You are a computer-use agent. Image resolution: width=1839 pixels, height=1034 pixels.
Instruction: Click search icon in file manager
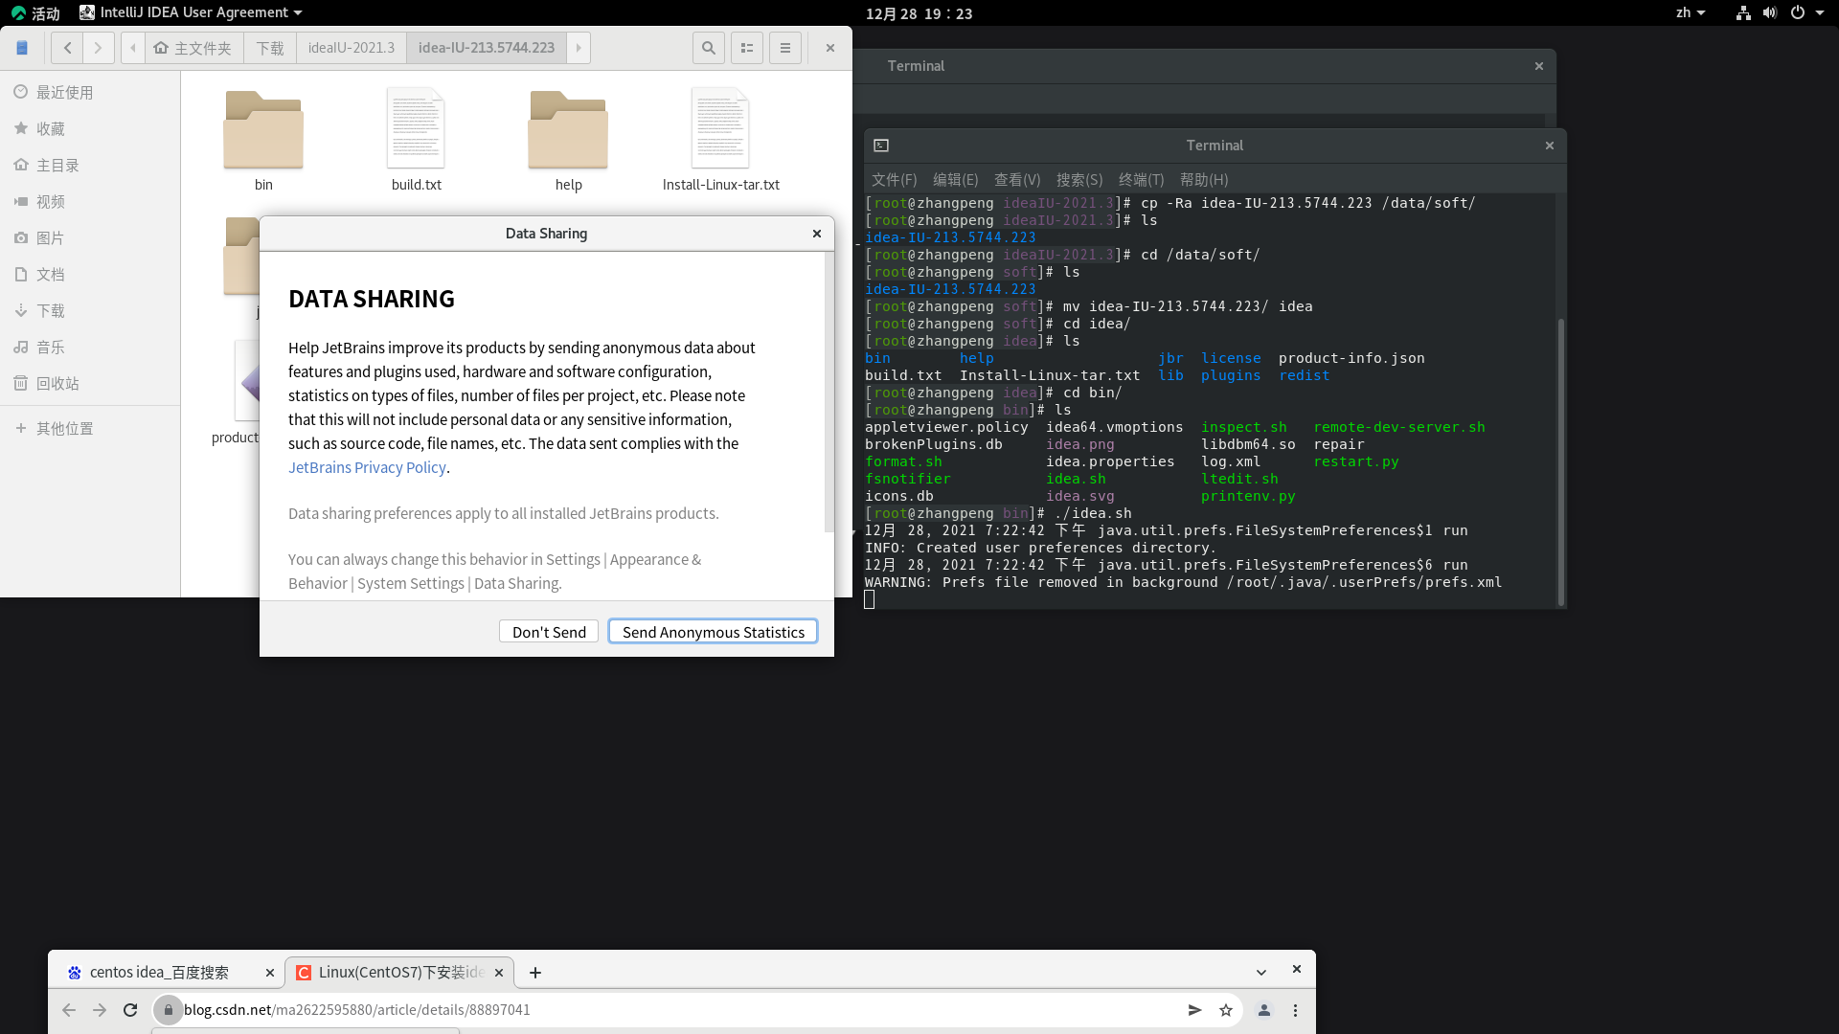click(x=709, y=48)
